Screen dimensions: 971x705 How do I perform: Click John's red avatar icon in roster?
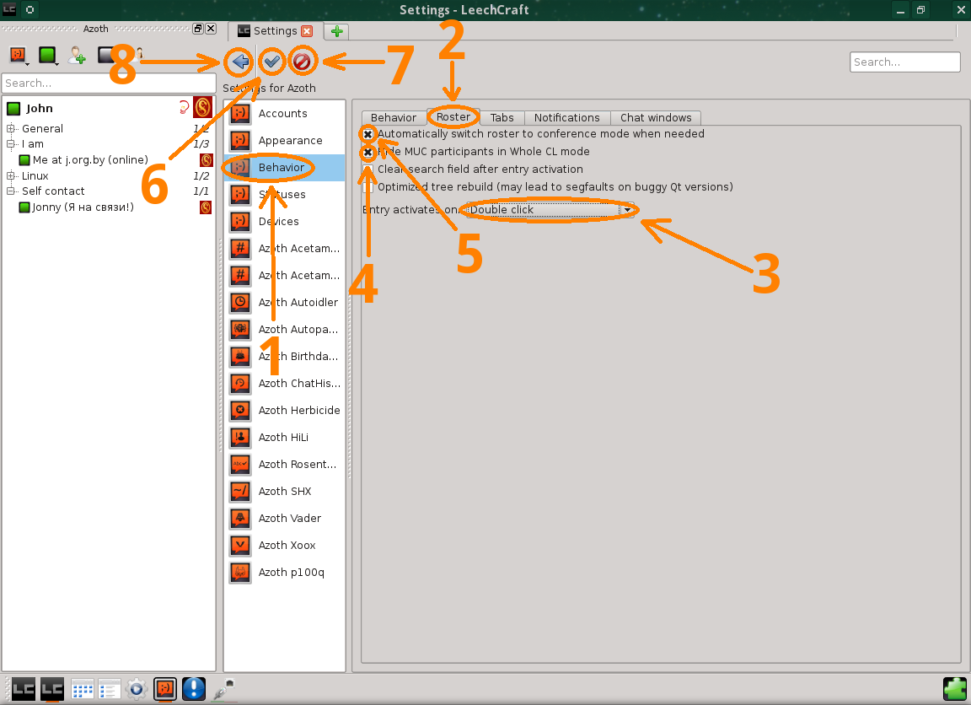[202, 108]
